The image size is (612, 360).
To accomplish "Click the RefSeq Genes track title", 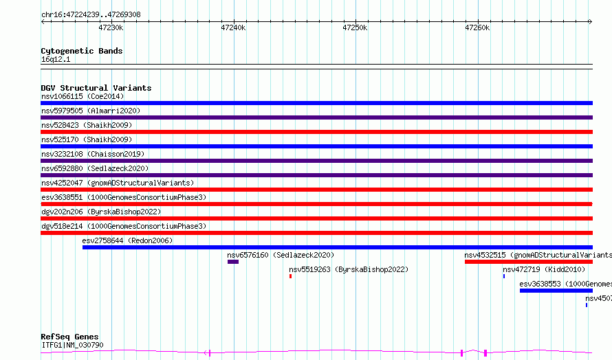I will pos(69,337).
